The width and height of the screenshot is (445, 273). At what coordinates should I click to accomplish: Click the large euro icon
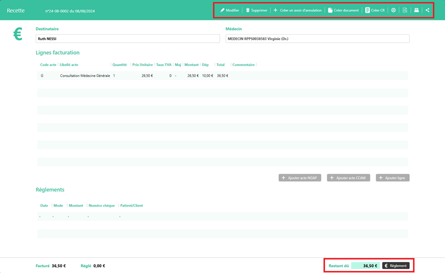pos(18,35)
